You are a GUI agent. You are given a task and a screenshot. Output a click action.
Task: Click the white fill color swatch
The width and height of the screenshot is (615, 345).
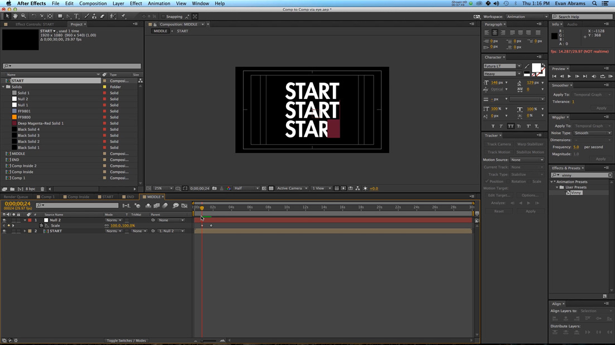tap(536, 68)
